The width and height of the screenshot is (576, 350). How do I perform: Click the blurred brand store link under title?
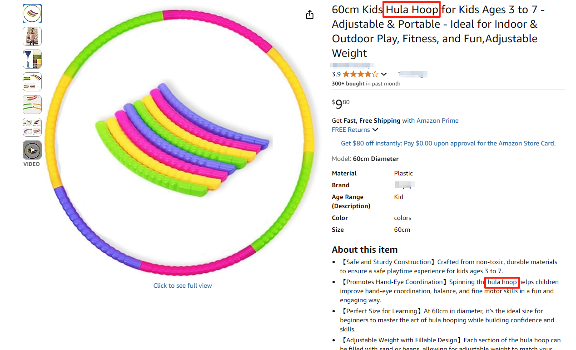click(x=353, y=65)
